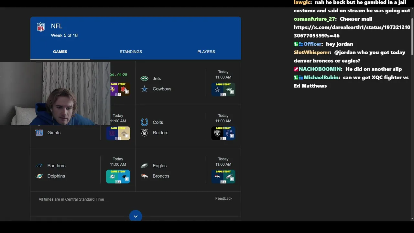Click the Officer username in chat
Screen dimensions: 414x233
pos(312,44)
